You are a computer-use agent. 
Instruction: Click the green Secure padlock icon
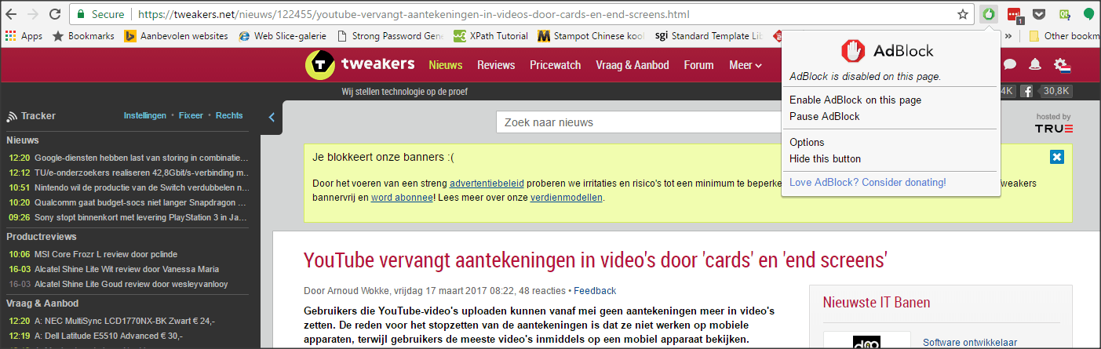[x=82, y=14]
